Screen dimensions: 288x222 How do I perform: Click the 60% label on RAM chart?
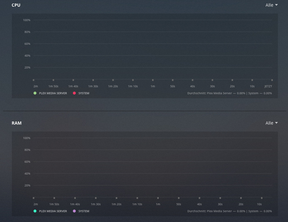tap(27, 162)
